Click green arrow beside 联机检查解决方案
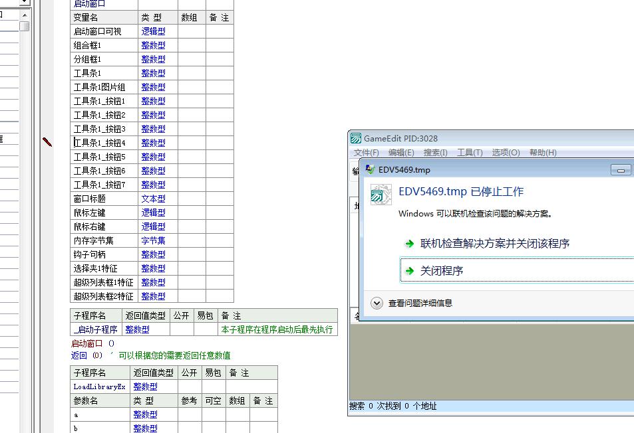 point(409,244)
